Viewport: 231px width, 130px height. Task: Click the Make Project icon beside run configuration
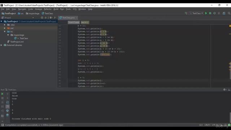click(x=186, y=13)
